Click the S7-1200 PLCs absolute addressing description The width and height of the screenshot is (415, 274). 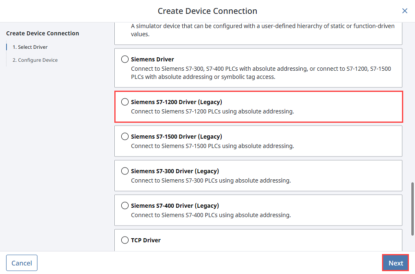pos(212,111)
